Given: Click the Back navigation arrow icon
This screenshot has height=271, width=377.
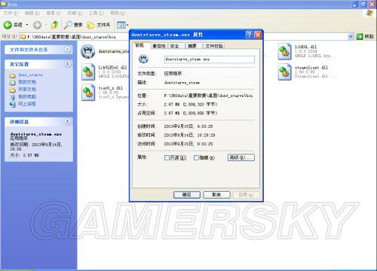Looking at the screenshot, I should tap(8, 25).
